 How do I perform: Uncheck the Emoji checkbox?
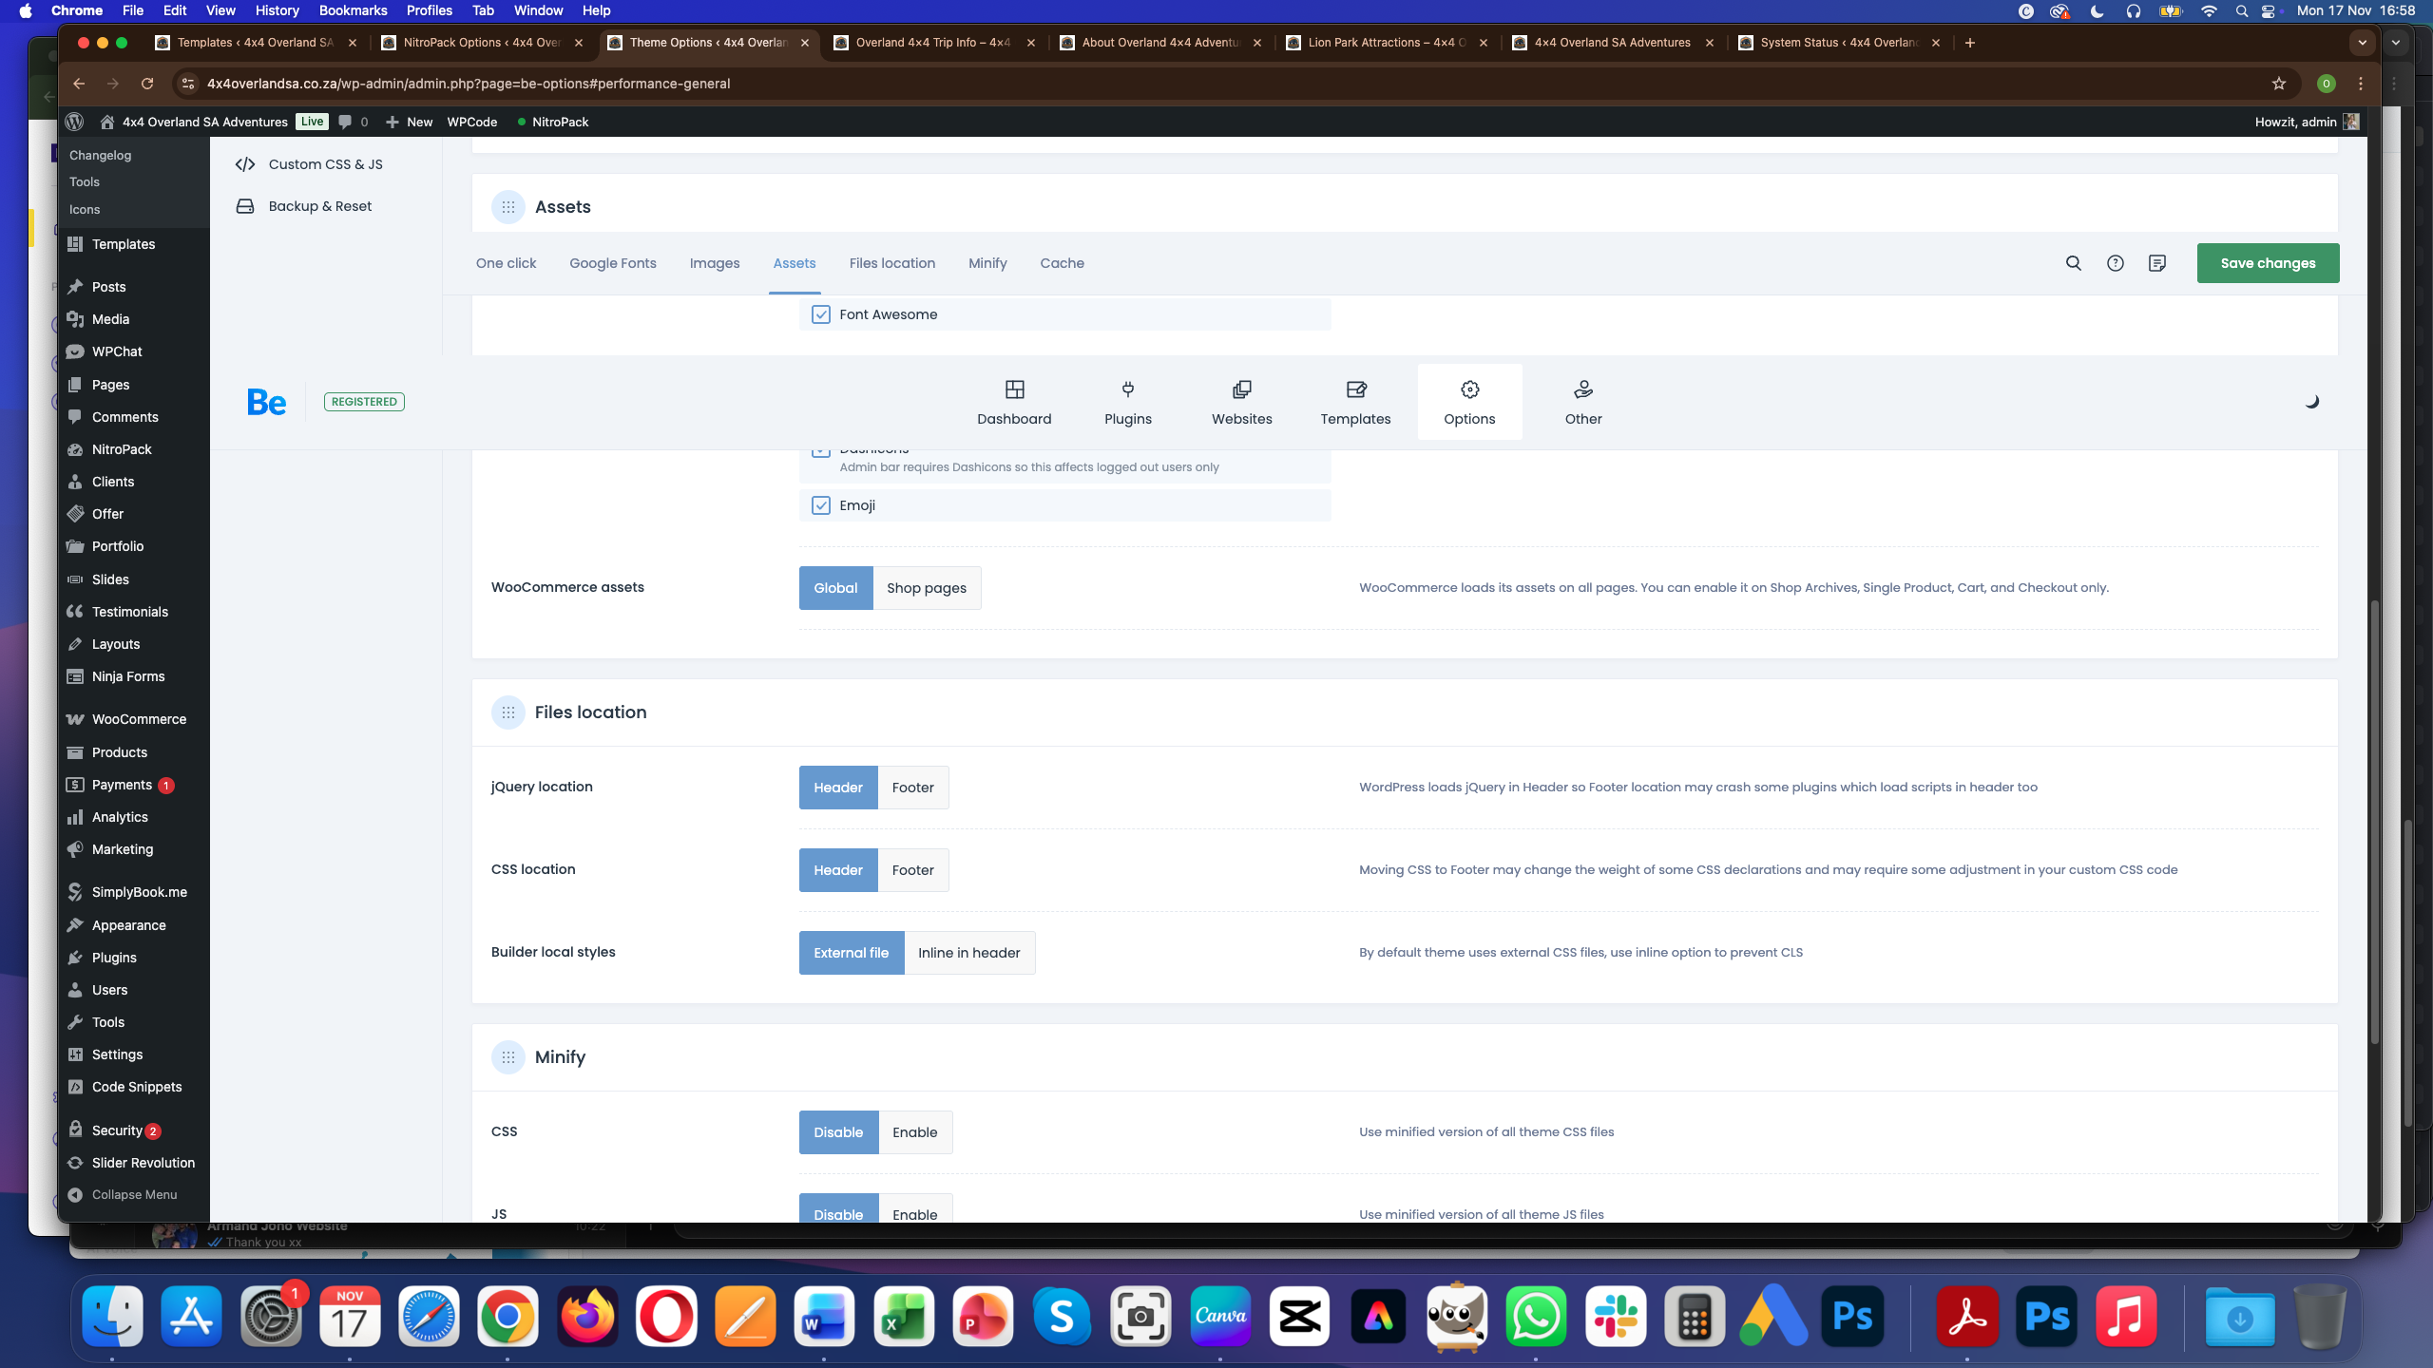click(x=821, y=505)
